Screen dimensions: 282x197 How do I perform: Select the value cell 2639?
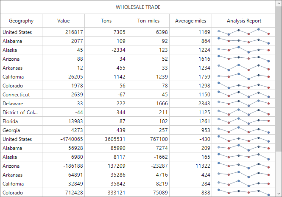pyautogui.click(x=63, y=94)
